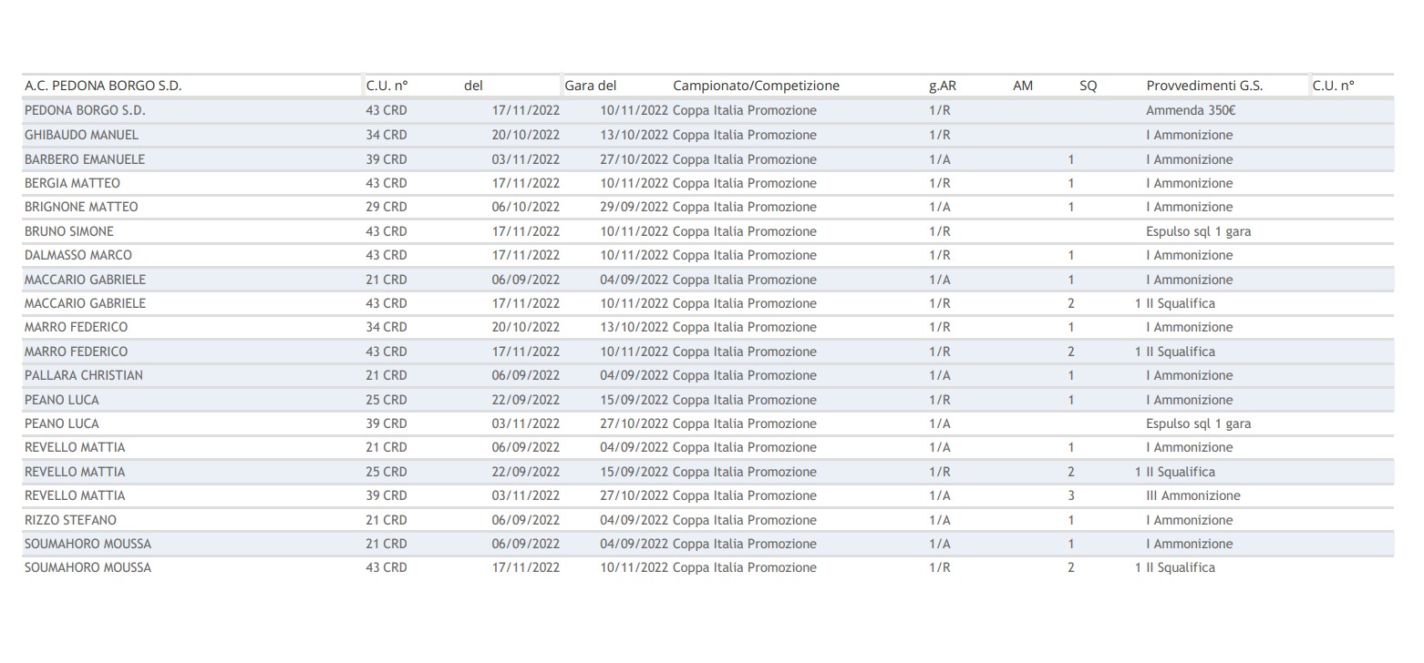Select SOUMAHORO MOUSSA in the 21 CRD row
Image resolution: width=1424 pixels, height=663 pixels.
pos(88,544)
